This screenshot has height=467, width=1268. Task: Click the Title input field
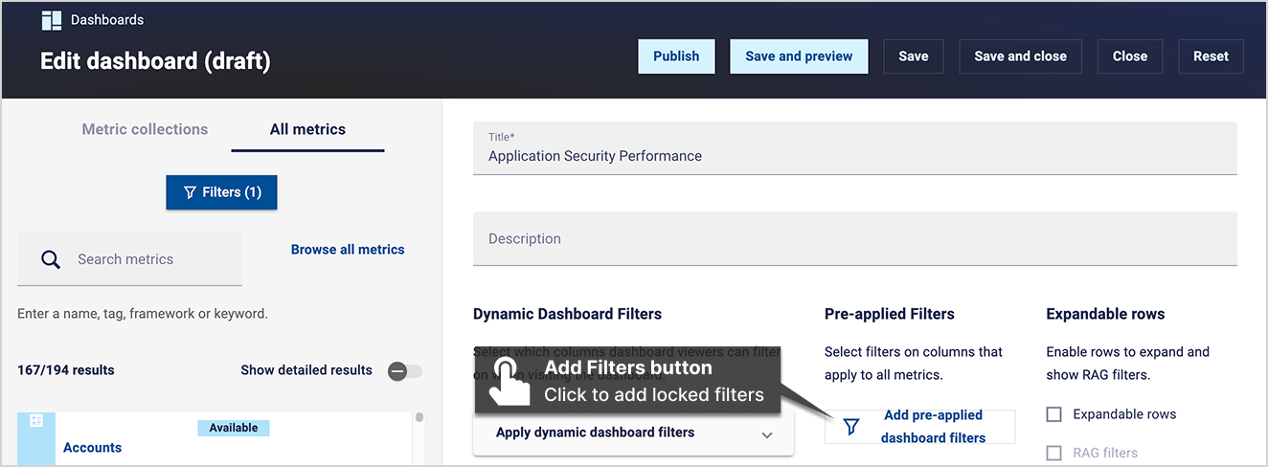point(854,148)
